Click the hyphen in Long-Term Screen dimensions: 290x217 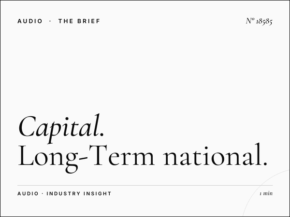click(x=84, y=157)
